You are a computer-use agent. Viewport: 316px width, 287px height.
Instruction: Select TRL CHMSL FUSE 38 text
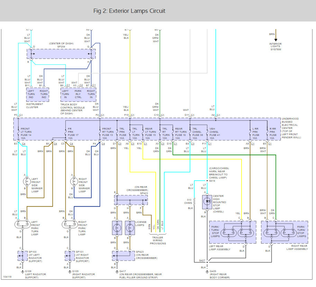click(198, 133)
